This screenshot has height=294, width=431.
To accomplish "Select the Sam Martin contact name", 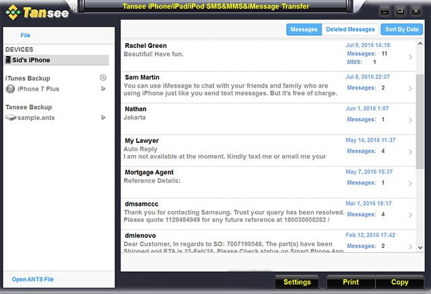I will coord(142,78).
